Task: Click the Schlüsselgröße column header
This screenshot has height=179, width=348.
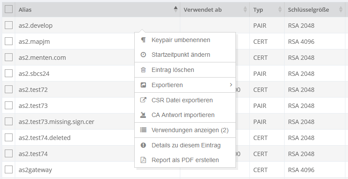Action: pos(308,10)
